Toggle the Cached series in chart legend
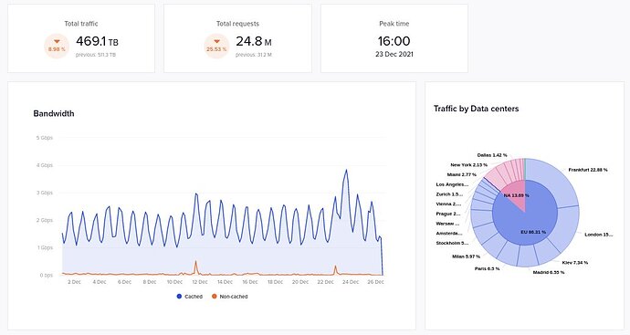 coord(190,297)
